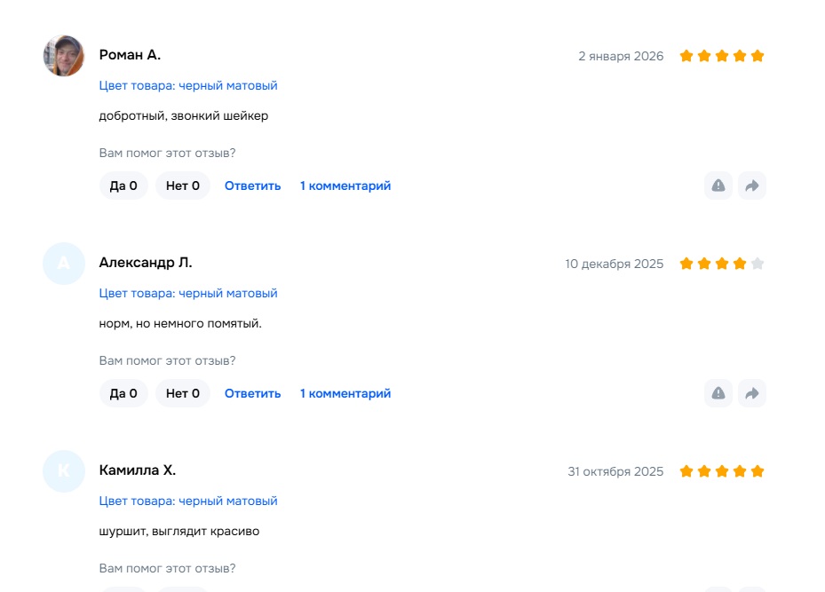This screenshot has height=592, width=825.
Task: Open "Цвет товара: черный матовый" in Роман's review
Action: pyautogui.click(x=188, y=86)
